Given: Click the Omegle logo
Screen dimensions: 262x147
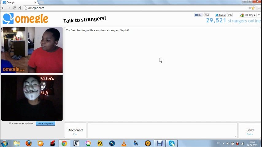Looking at the screenshot, I should pos(25,18).
